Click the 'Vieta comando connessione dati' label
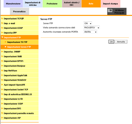Viewport: 132px width, 124px height. pyautogui.click(x=59, y=27)
